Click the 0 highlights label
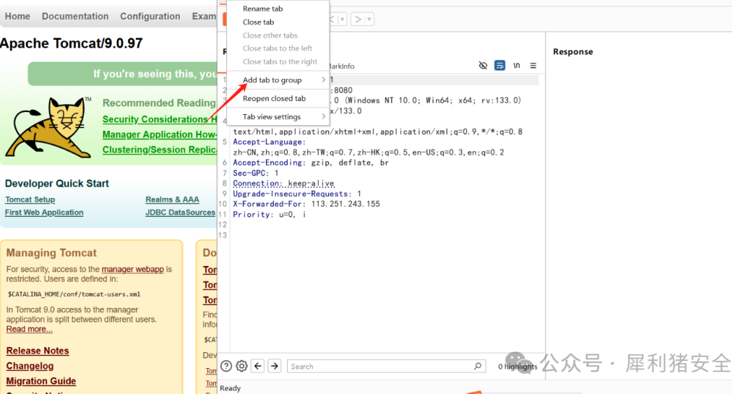 point(517,367)
